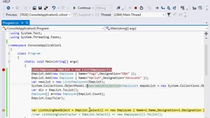
Task: Step Into the current statement
Action: 163,8
